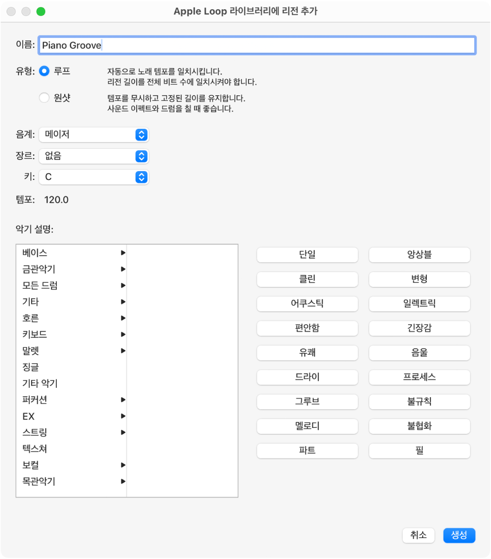
Task: Select 호른 in the instrument list
Action: [x=71, y=318]
